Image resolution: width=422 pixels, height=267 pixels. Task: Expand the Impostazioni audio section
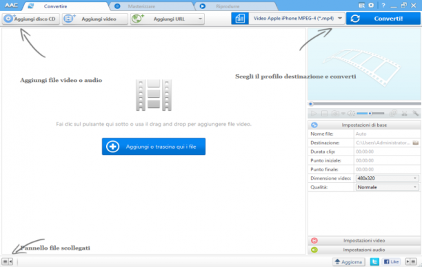(364, 250)
